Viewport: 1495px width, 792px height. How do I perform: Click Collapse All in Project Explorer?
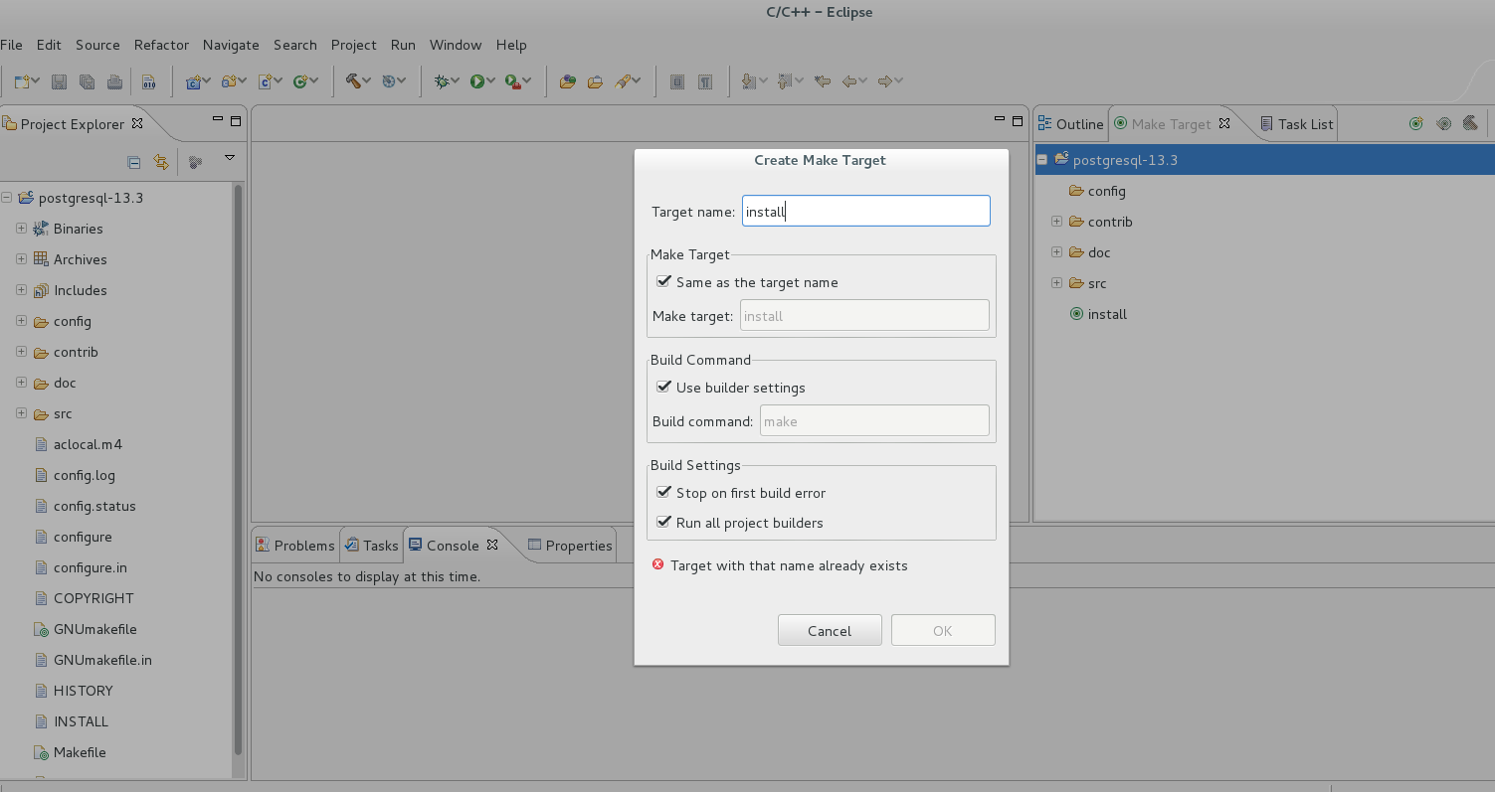tap(134, 162)
